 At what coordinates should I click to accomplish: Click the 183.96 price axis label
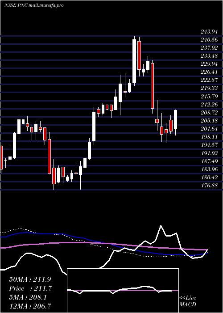click(x=209, y=169)
